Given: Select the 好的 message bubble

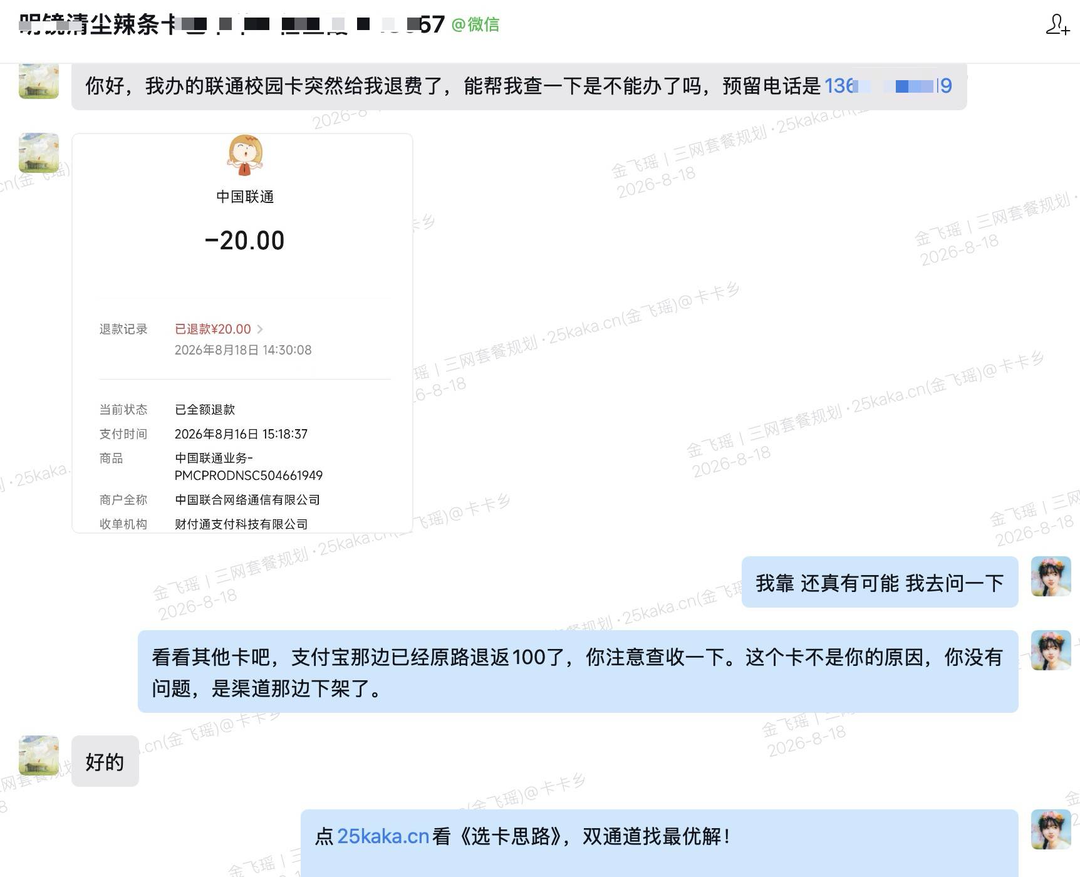Looking at the screenshot, I should pos(105,761).
